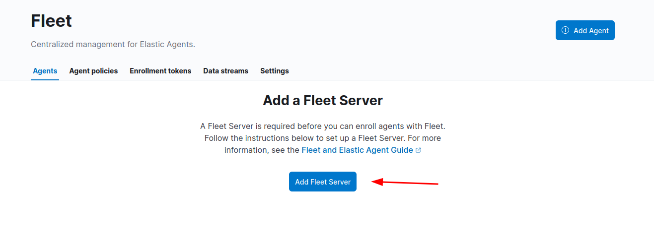Viewport: 654px width, 252px height.
Task: Click the plus circle icon in Add Agent
Action: [565, 30]
